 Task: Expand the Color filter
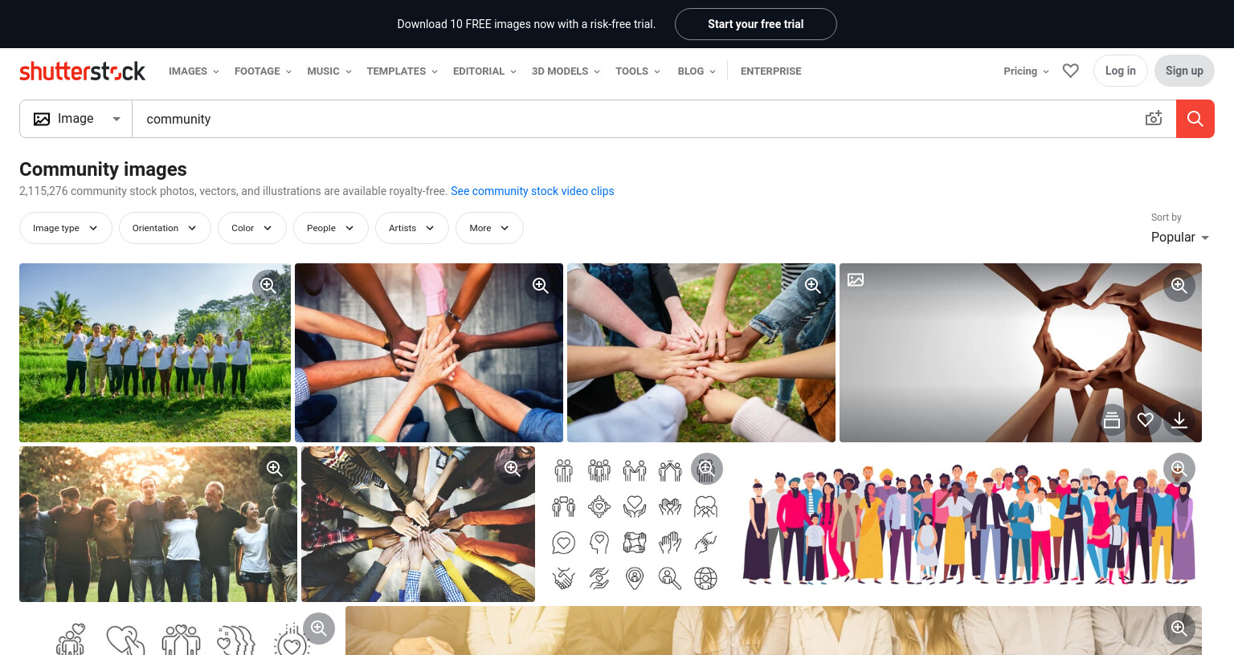(252, 228)
